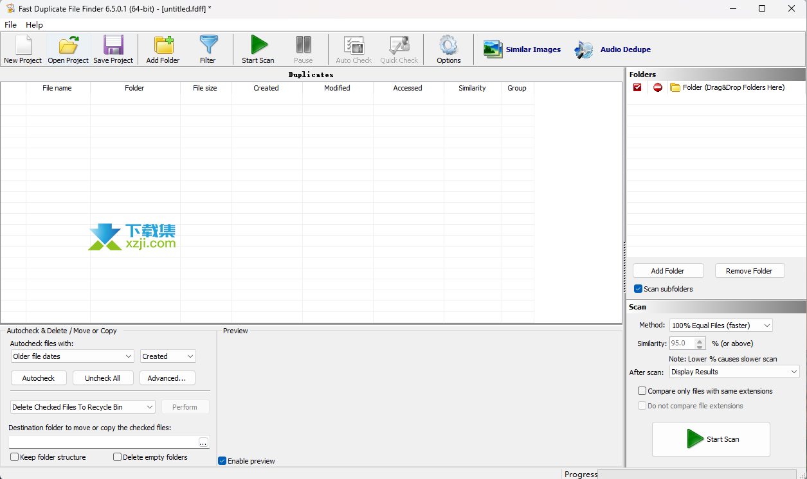Click the Uncheck All button
This screenshot has height=479, width=807.
click(x=103, y=378)
